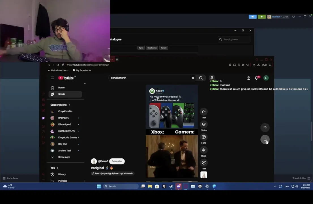
Task: Open the Twitch sidebar icon
Action: [43, 118]
